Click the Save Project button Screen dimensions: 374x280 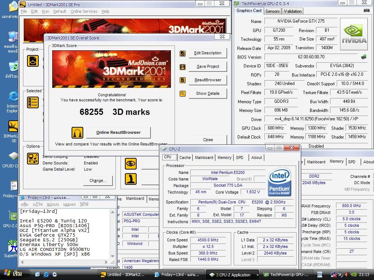pyautogui.click(x=208, y=66)
